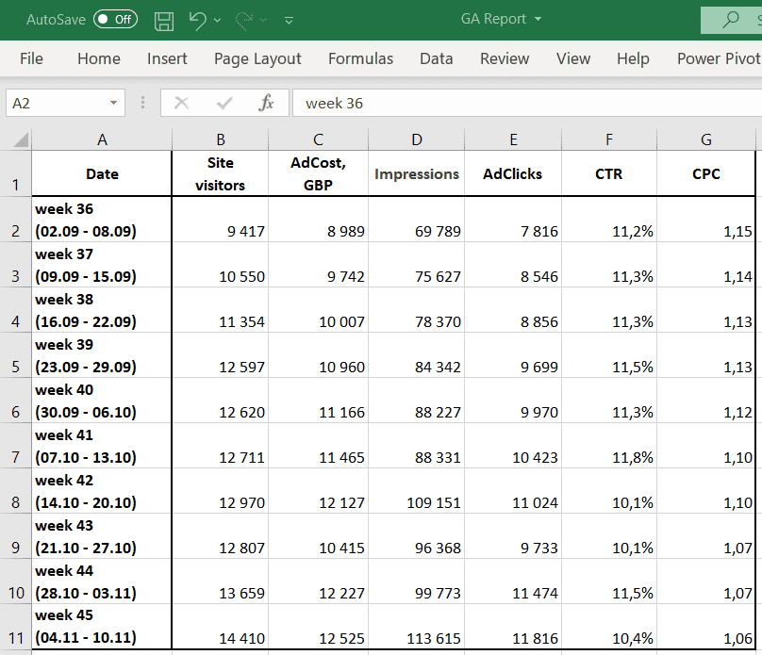Viewport: 762px width, 655px height.
Task: Toggle the AutoSave switch
Action: tap(116, 20)
